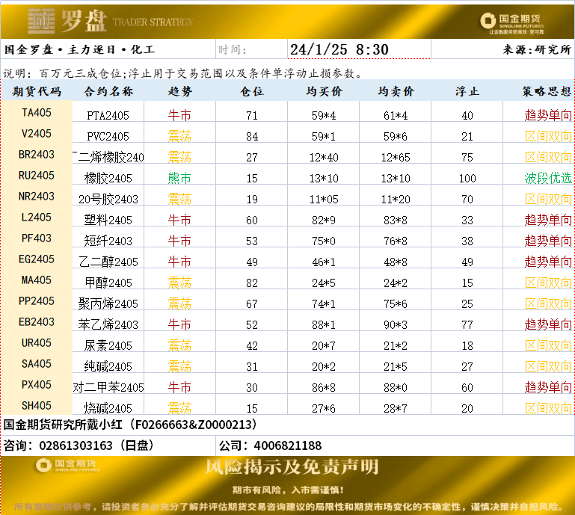Click the 罗盘 compass logo icon
Image resolution: width=575 pixels, height=515 pixels.
click(41, 21)
